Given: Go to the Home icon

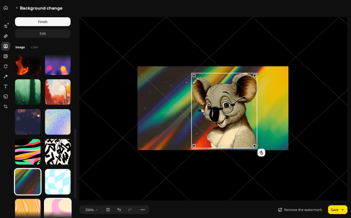Looking at the screenshot, I should (5, 8).
